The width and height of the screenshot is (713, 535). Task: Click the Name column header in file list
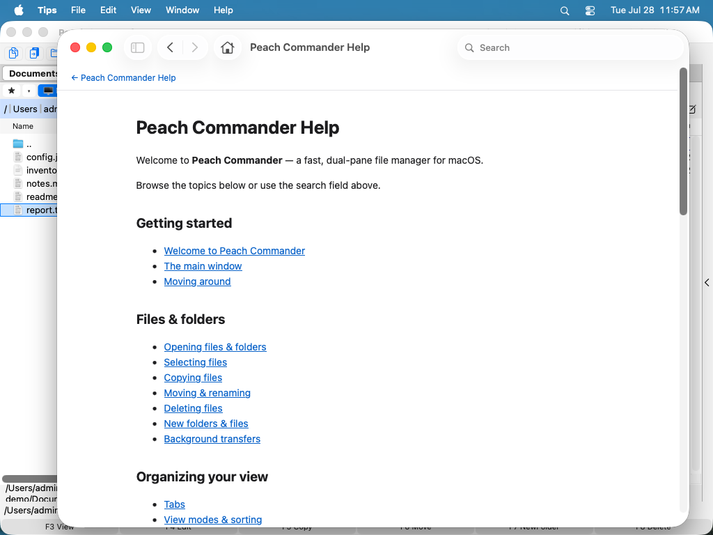pyautogui.click(x=23, y=126)
